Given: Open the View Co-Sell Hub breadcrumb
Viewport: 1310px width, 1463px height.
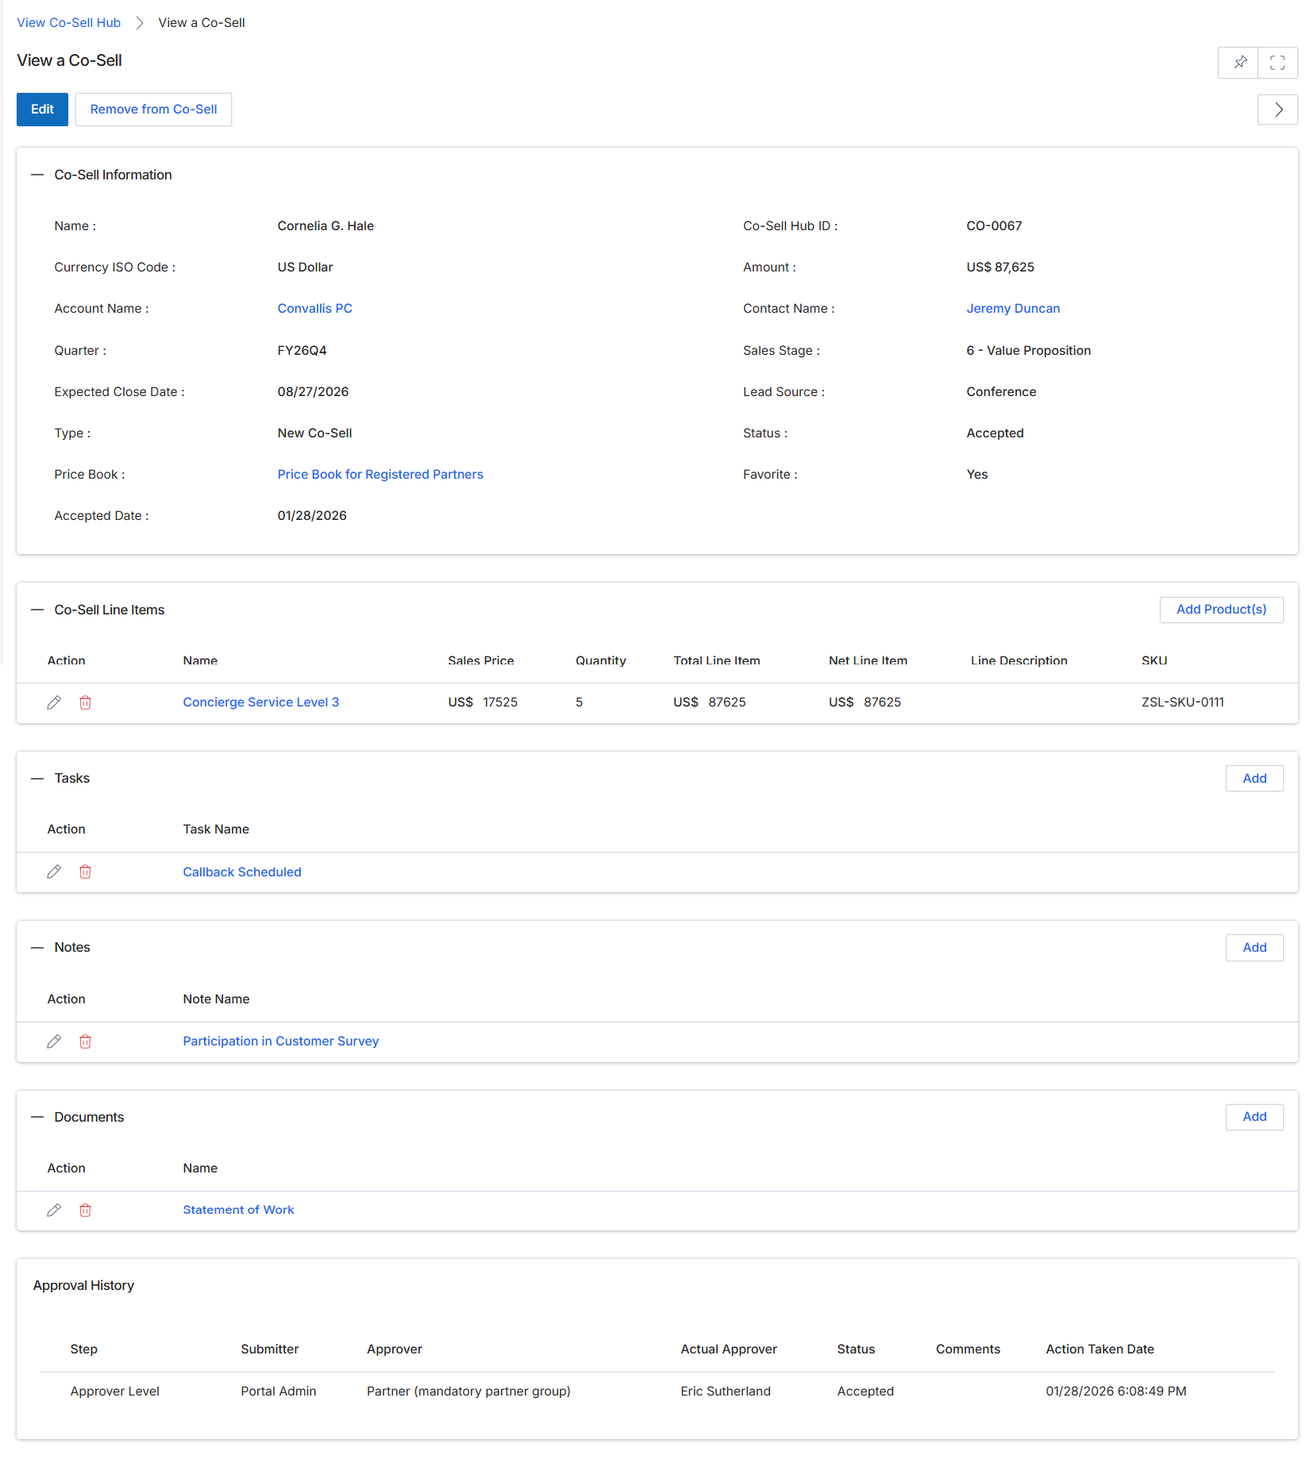Looking at the screenshot, I should (69, 23).
